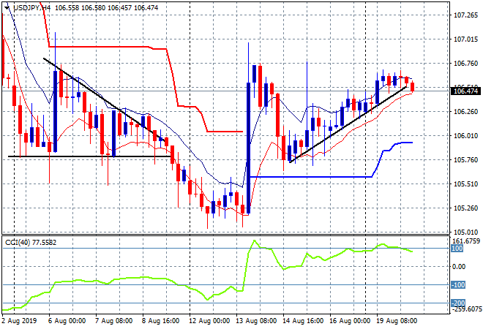Click the current price label 106.474
The width and height of the screenshot is (483, 329).
465,91
